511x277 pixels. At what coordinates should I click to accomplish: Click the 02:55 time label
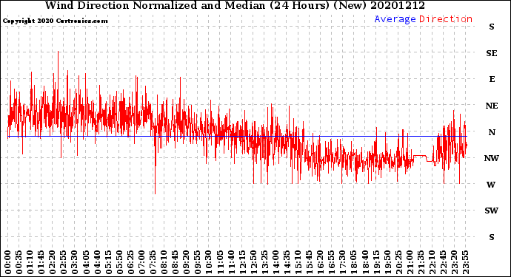64,262
